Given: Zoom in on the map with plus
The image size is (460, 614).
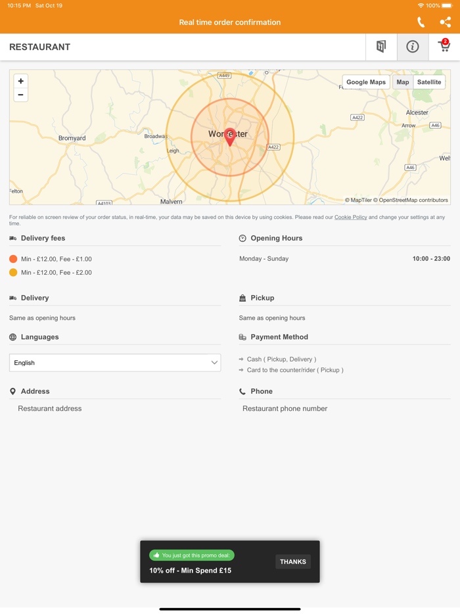Looking at the screenshot, I should pos(21,81).
